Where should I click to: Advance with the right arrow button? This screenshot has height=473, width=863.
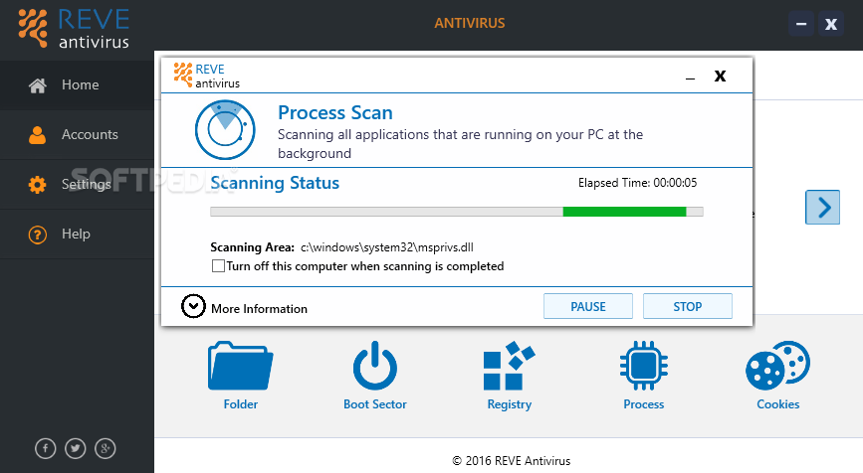pyautogui.click(x=822, y=207)
